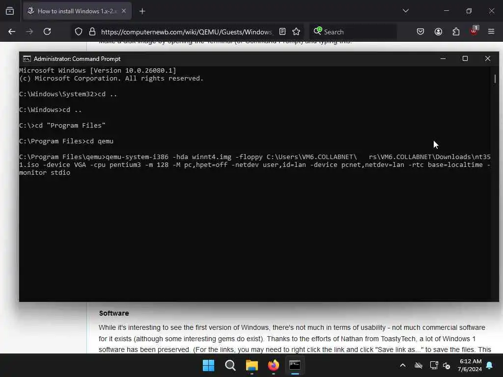Viewport: 503px width, 377px height.
Task: Click the Firefox search box
Action: tap(353, 32)
